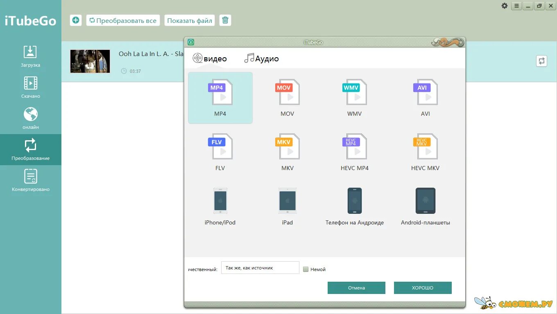Click the trash icon on the toolbar
The image size is (557, 314).
(x=225, y=20)
